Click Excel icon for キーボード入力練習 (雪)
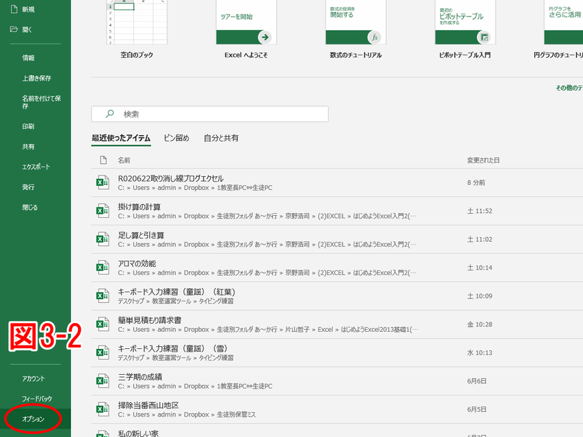This screenshot has height=437, width=583. click(x=103, y=352)
